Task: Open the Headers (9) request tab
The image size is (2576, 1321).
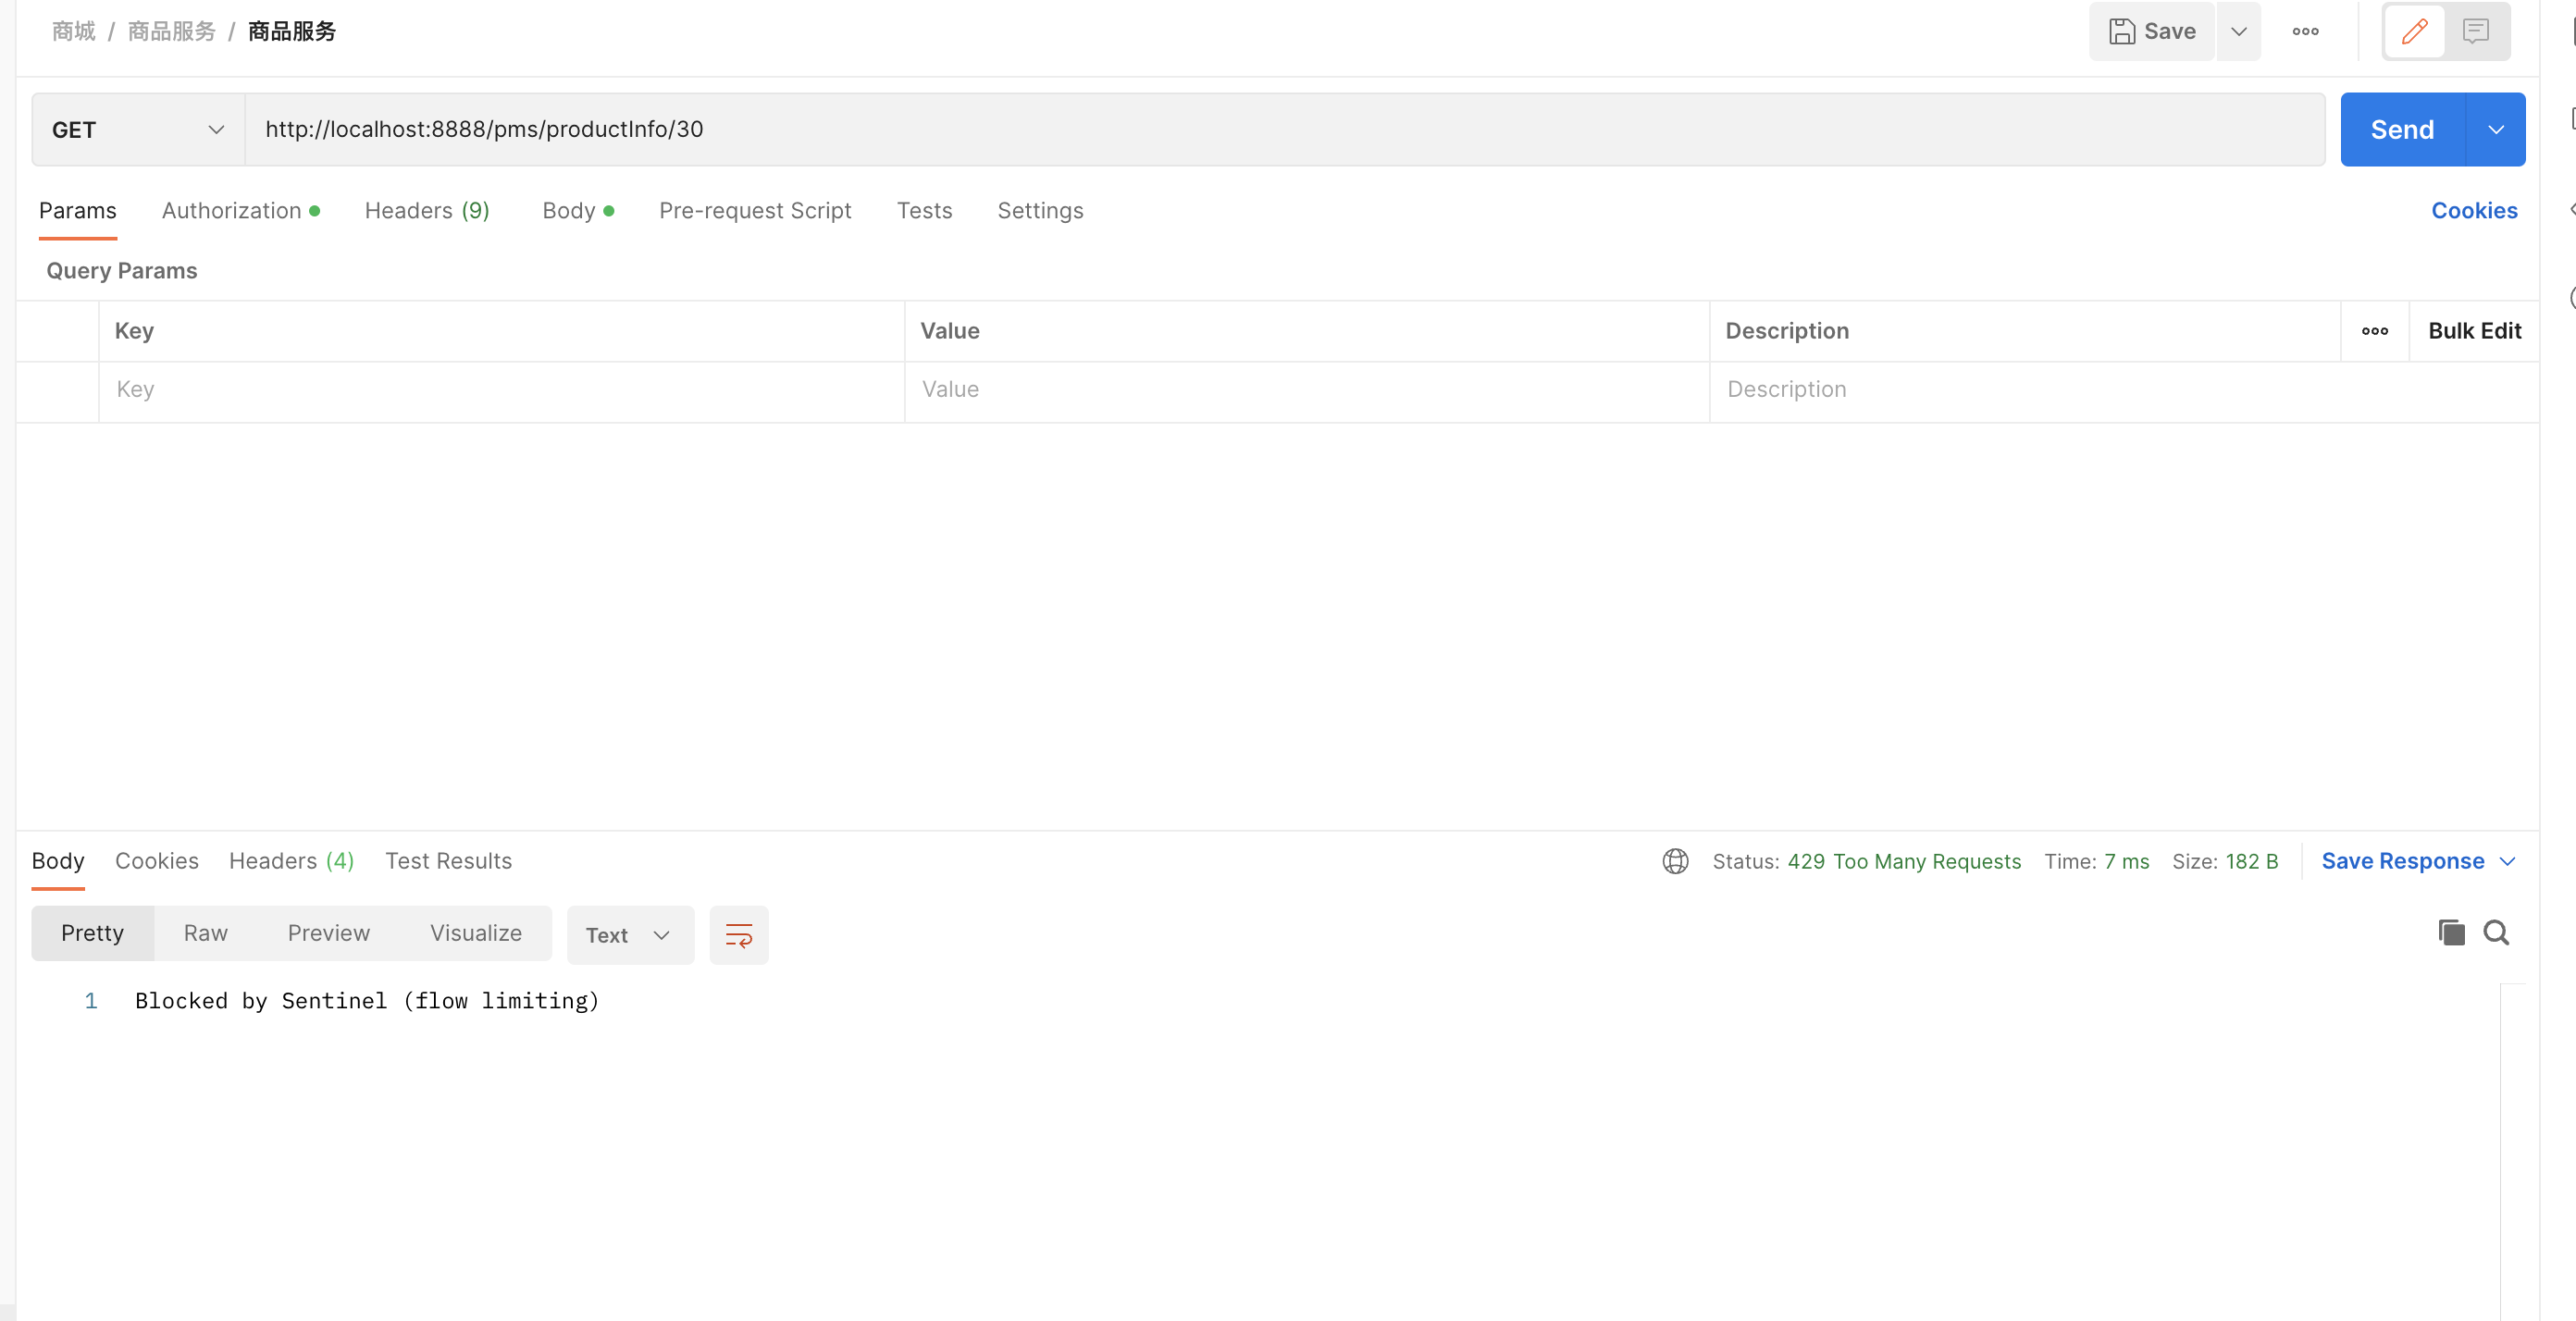Action: [426, 211]
